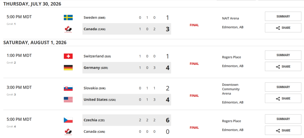Click the Downtown Community Arena venue text

231,89
